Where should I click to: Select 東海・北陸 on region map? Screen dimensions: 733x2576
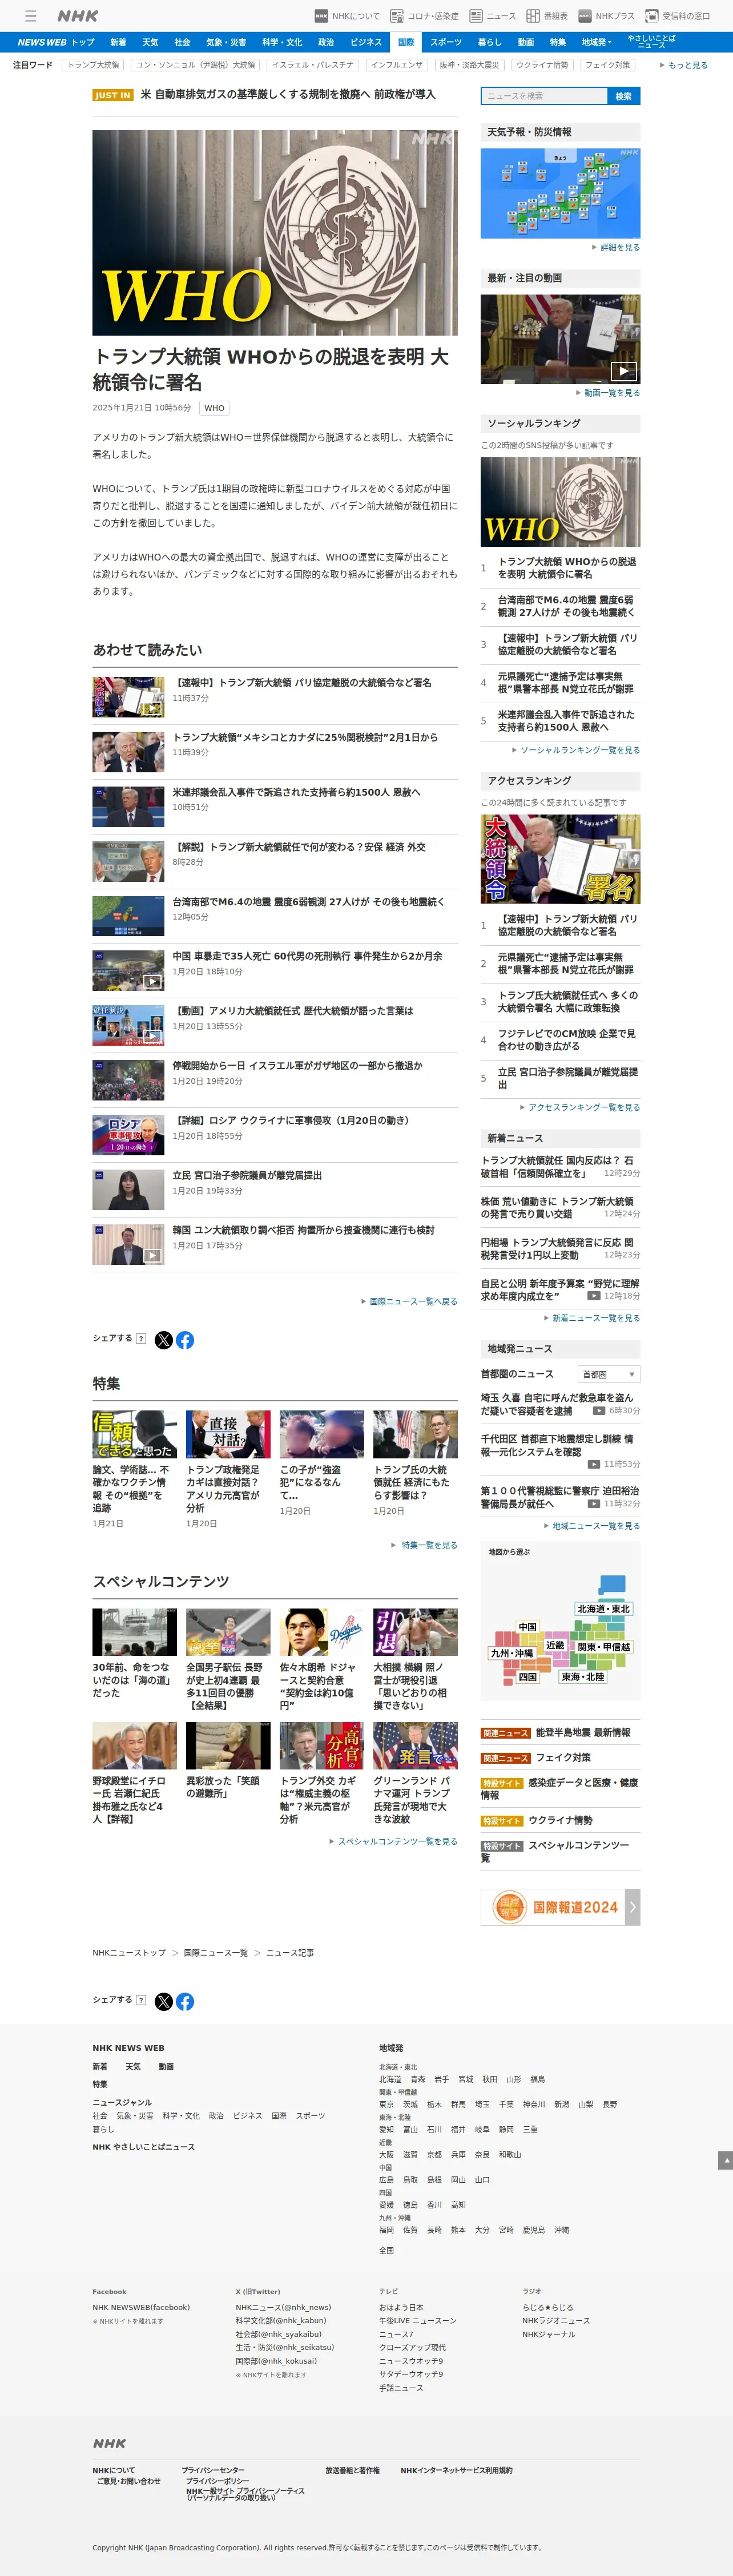[582, 1677]
